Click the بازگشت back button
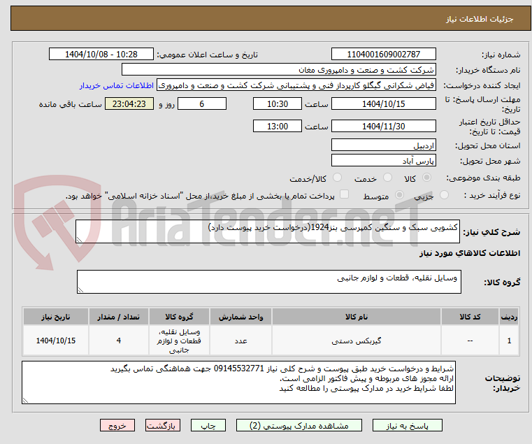This screenshot has width=532, height=444. coord(163,425)
